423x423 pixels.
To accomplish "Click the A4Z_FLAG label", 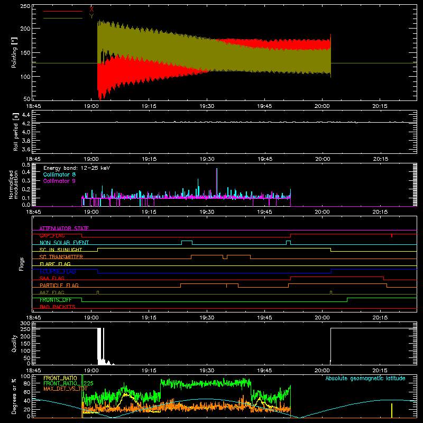I will [52, 292].
